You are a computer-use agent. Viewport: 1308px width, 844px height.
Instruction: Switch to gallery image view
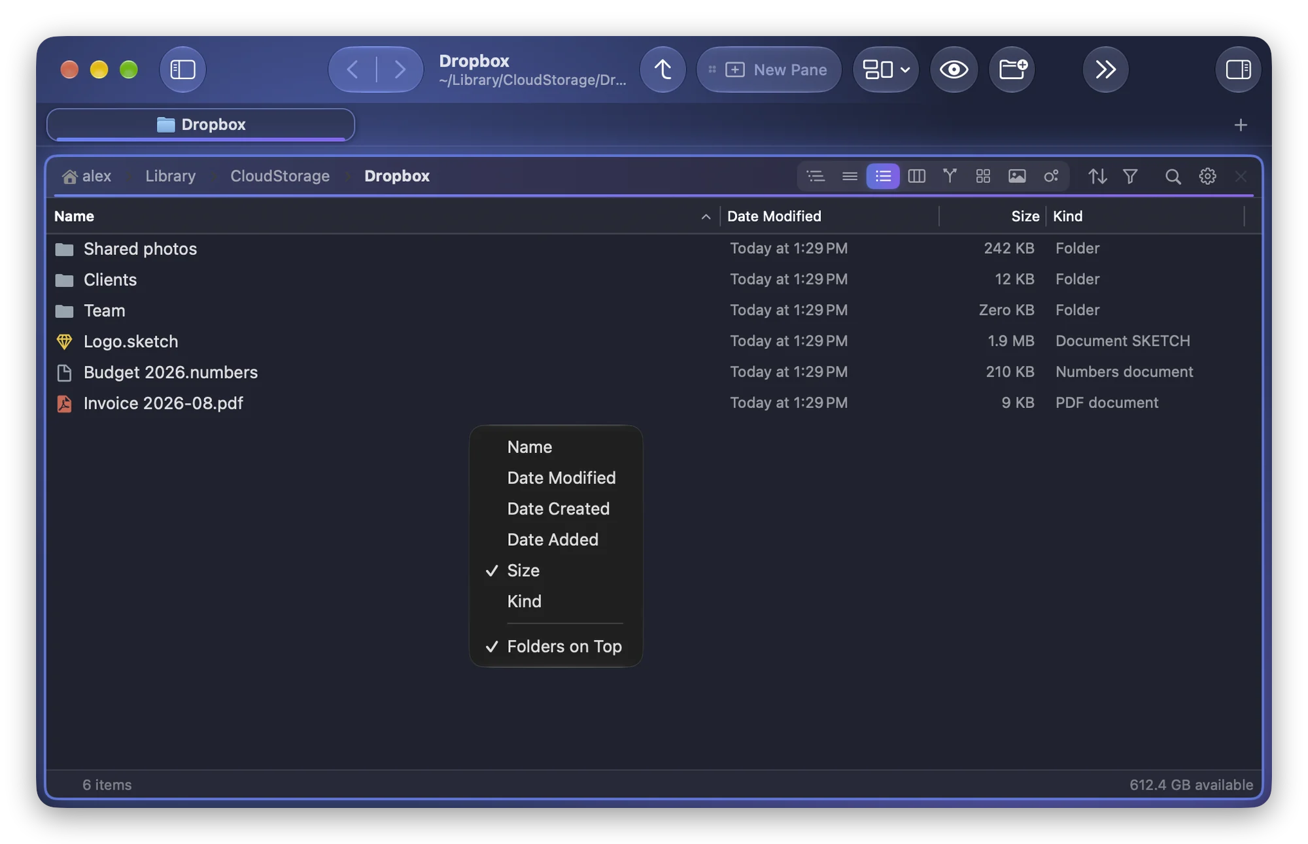[x=1017, y=176]
